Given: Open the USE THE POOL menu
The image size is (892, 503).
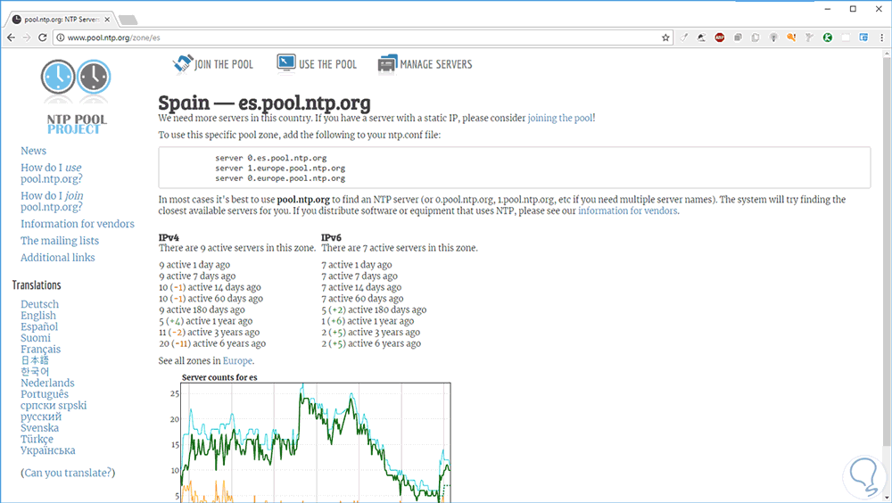Looking at the screenshot, I should (x=317, y=63).
